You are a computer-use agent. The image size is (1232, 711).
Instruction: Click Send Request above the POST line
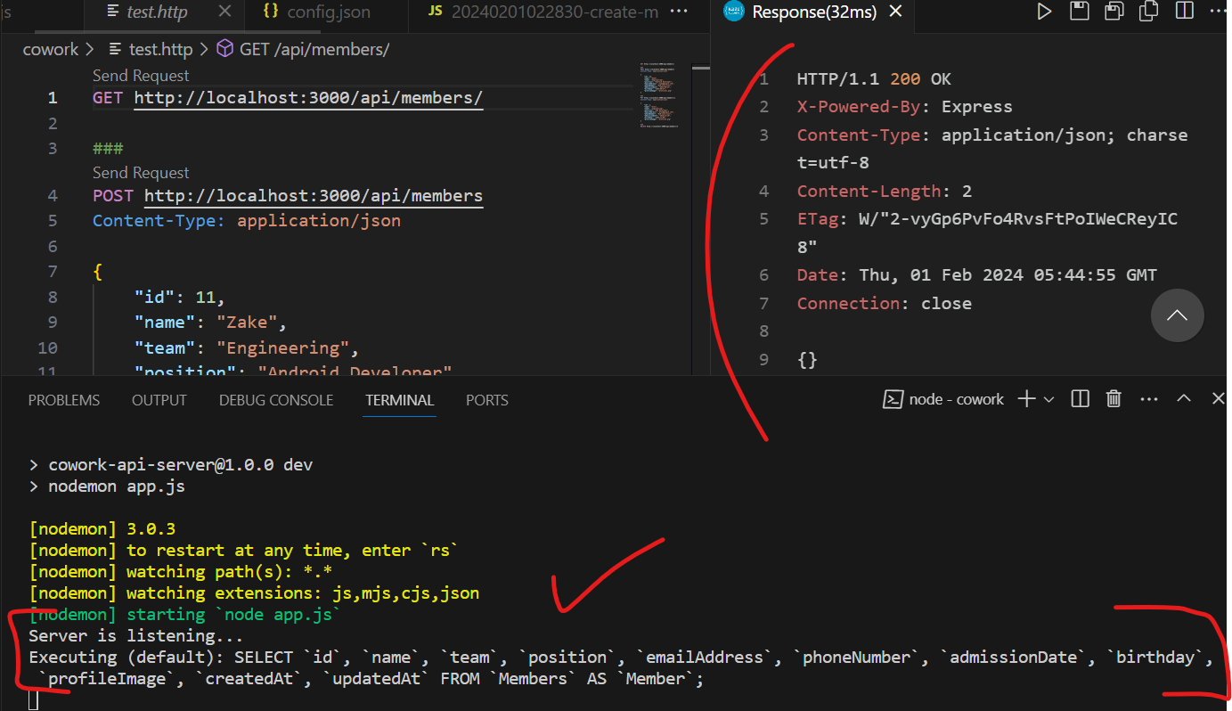coord(141,172)
